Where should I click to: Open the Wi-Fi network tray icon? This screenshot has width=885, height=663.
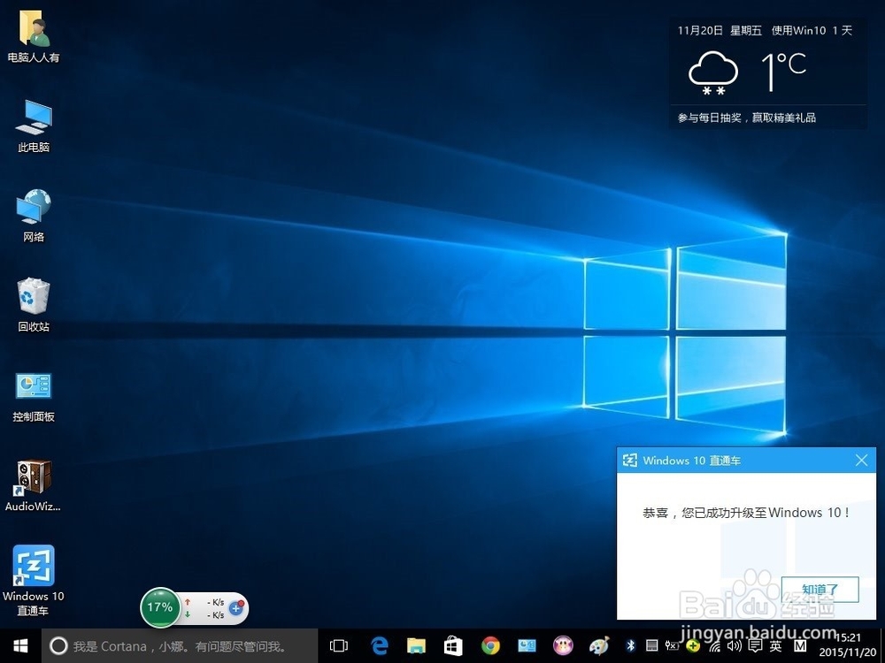pos(714,646)
